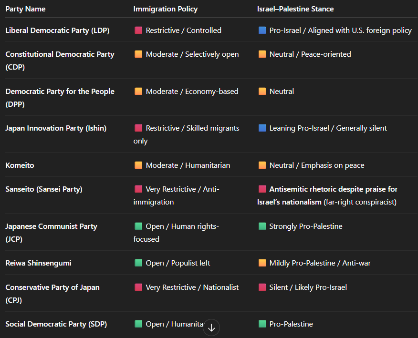
Task: Click Very Restrictive / Anti-immigration text
Action: [x=176, y=195]
